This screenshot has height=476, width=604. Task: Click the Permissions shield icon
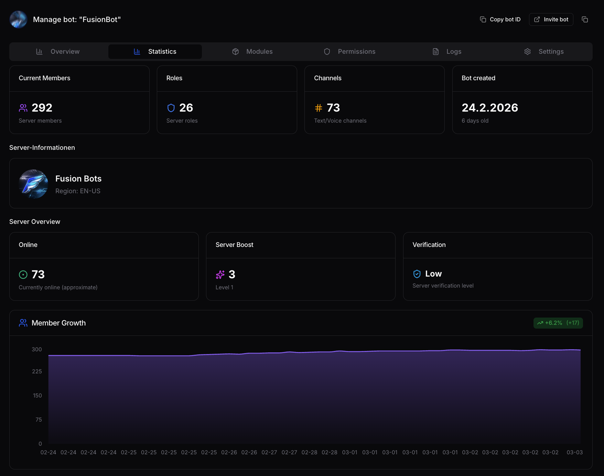coord(327,51)
